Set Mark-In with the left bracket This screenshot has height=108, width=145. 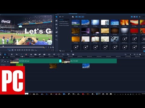[46, 47]
